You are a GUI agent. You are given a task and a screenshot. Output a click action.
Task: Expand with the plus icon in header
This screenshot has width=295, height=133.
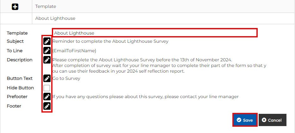[x=15, y=6]
